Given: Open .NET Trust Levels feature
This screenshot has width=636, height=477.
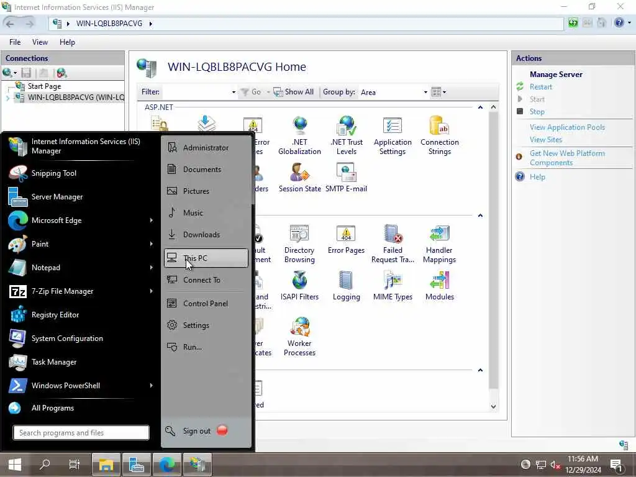Looking at the screenshot, I should click(347, 135).
